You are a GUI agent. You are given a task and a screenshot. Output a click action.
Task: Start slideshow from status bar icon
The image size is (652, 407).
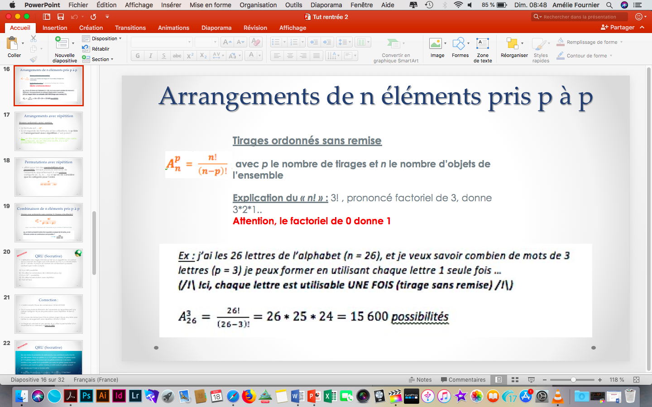tap(531, 380)
